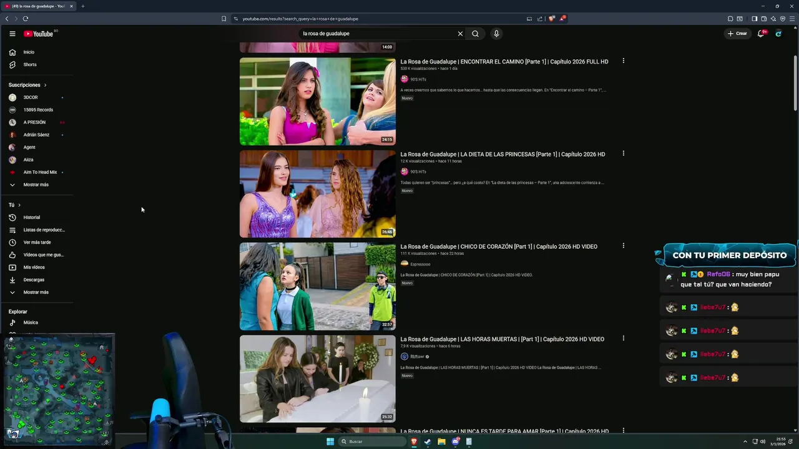Open the account avatar menu
Image resolution: width=799 pixels, height=449 pixels.
pyautogui.click(x=778, y=34)
